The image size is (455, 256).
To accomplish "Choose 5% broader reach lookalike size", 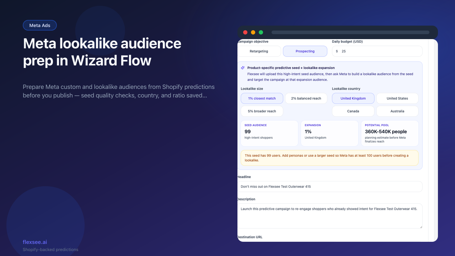I will tap(262, 111).
